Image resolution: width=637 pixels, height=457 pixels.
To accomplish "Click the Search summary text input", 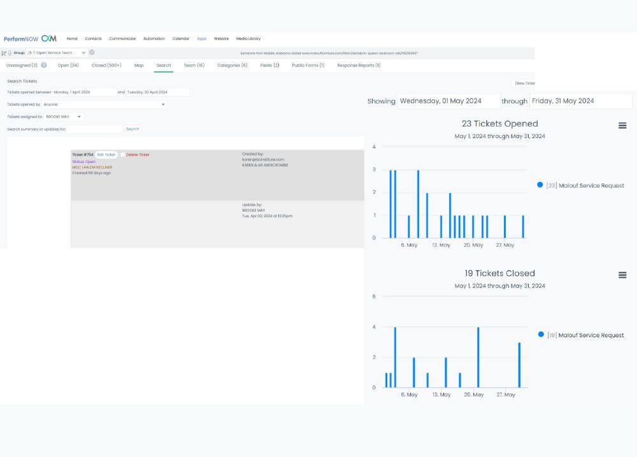I will 94,129.
